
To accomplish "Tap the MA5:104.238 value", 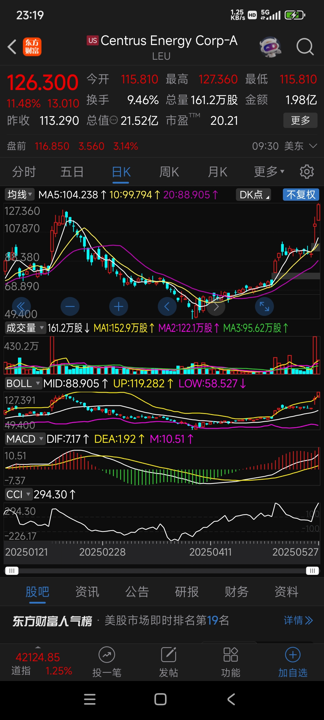I will [68, 195].
